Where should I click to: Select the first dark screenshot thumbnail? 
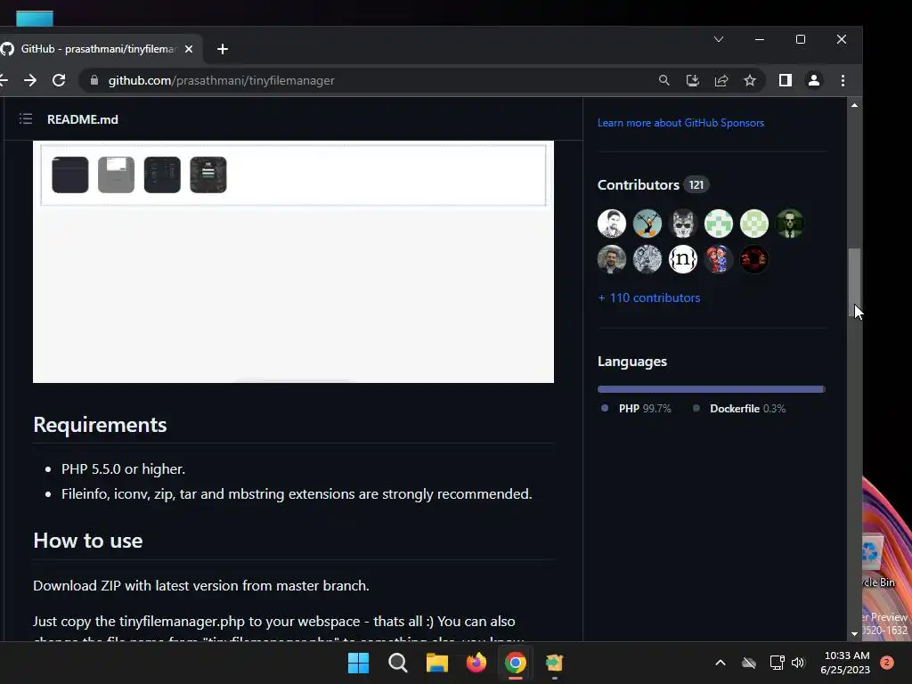[70, 175]
